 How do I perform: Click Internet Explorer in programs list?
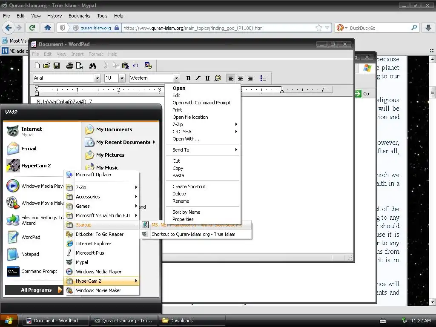pos(101,244)
